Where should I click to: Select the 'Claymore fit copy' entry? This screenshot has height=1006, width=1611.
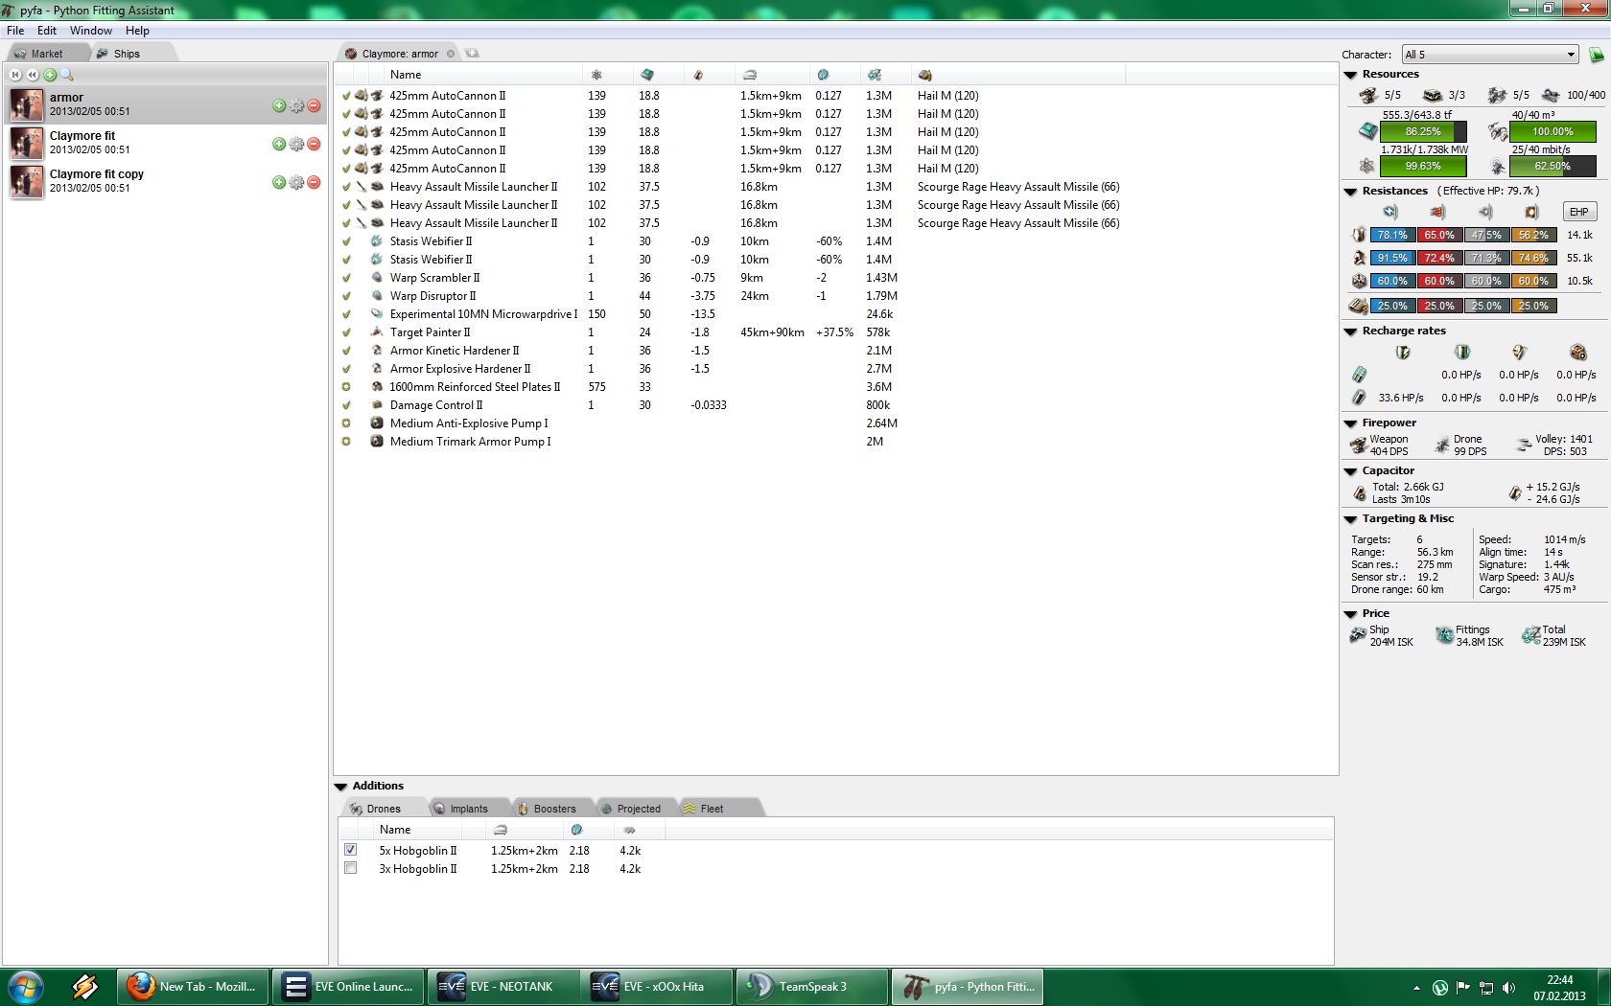point(166,182)
